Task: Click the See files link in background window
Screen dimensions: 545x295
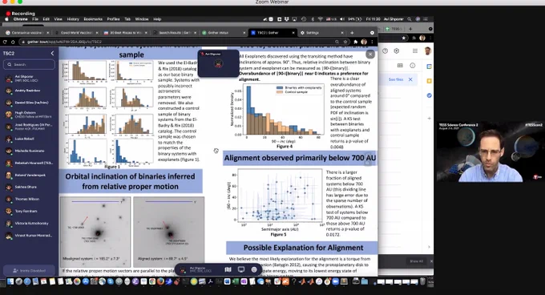Action: pyautogui.click(x=396, y=79)
